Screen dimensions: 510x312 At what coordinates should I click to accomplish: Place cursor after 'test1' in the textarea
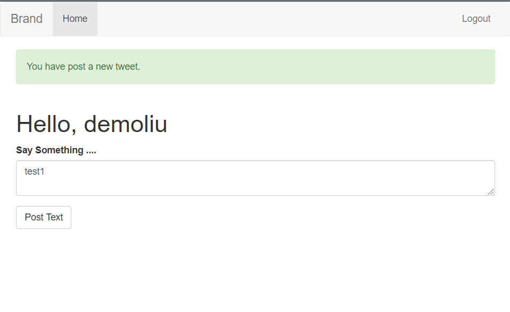click(x=45, y=171)
